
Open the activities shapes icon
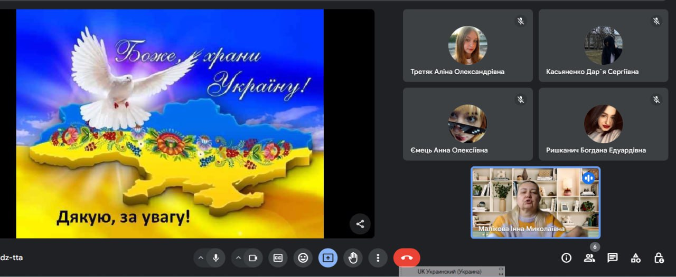pyautogui.click(x=636, y=258)
